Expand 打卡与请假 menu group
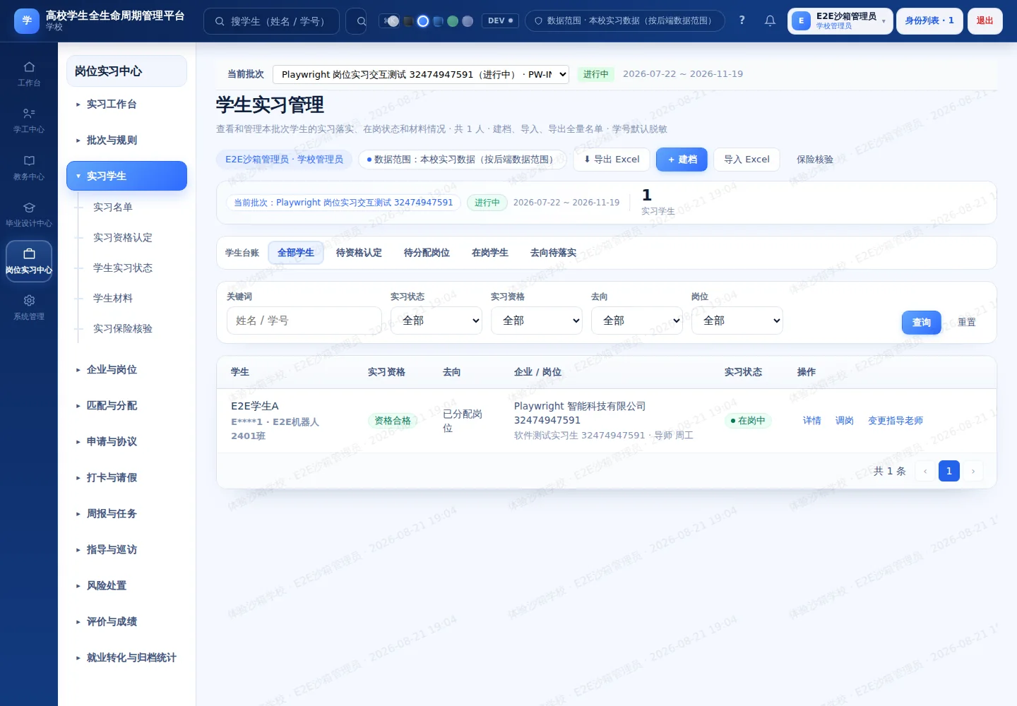Image resolution: width=1017 pixels, height=706 pixels. [x=126, y=478]
